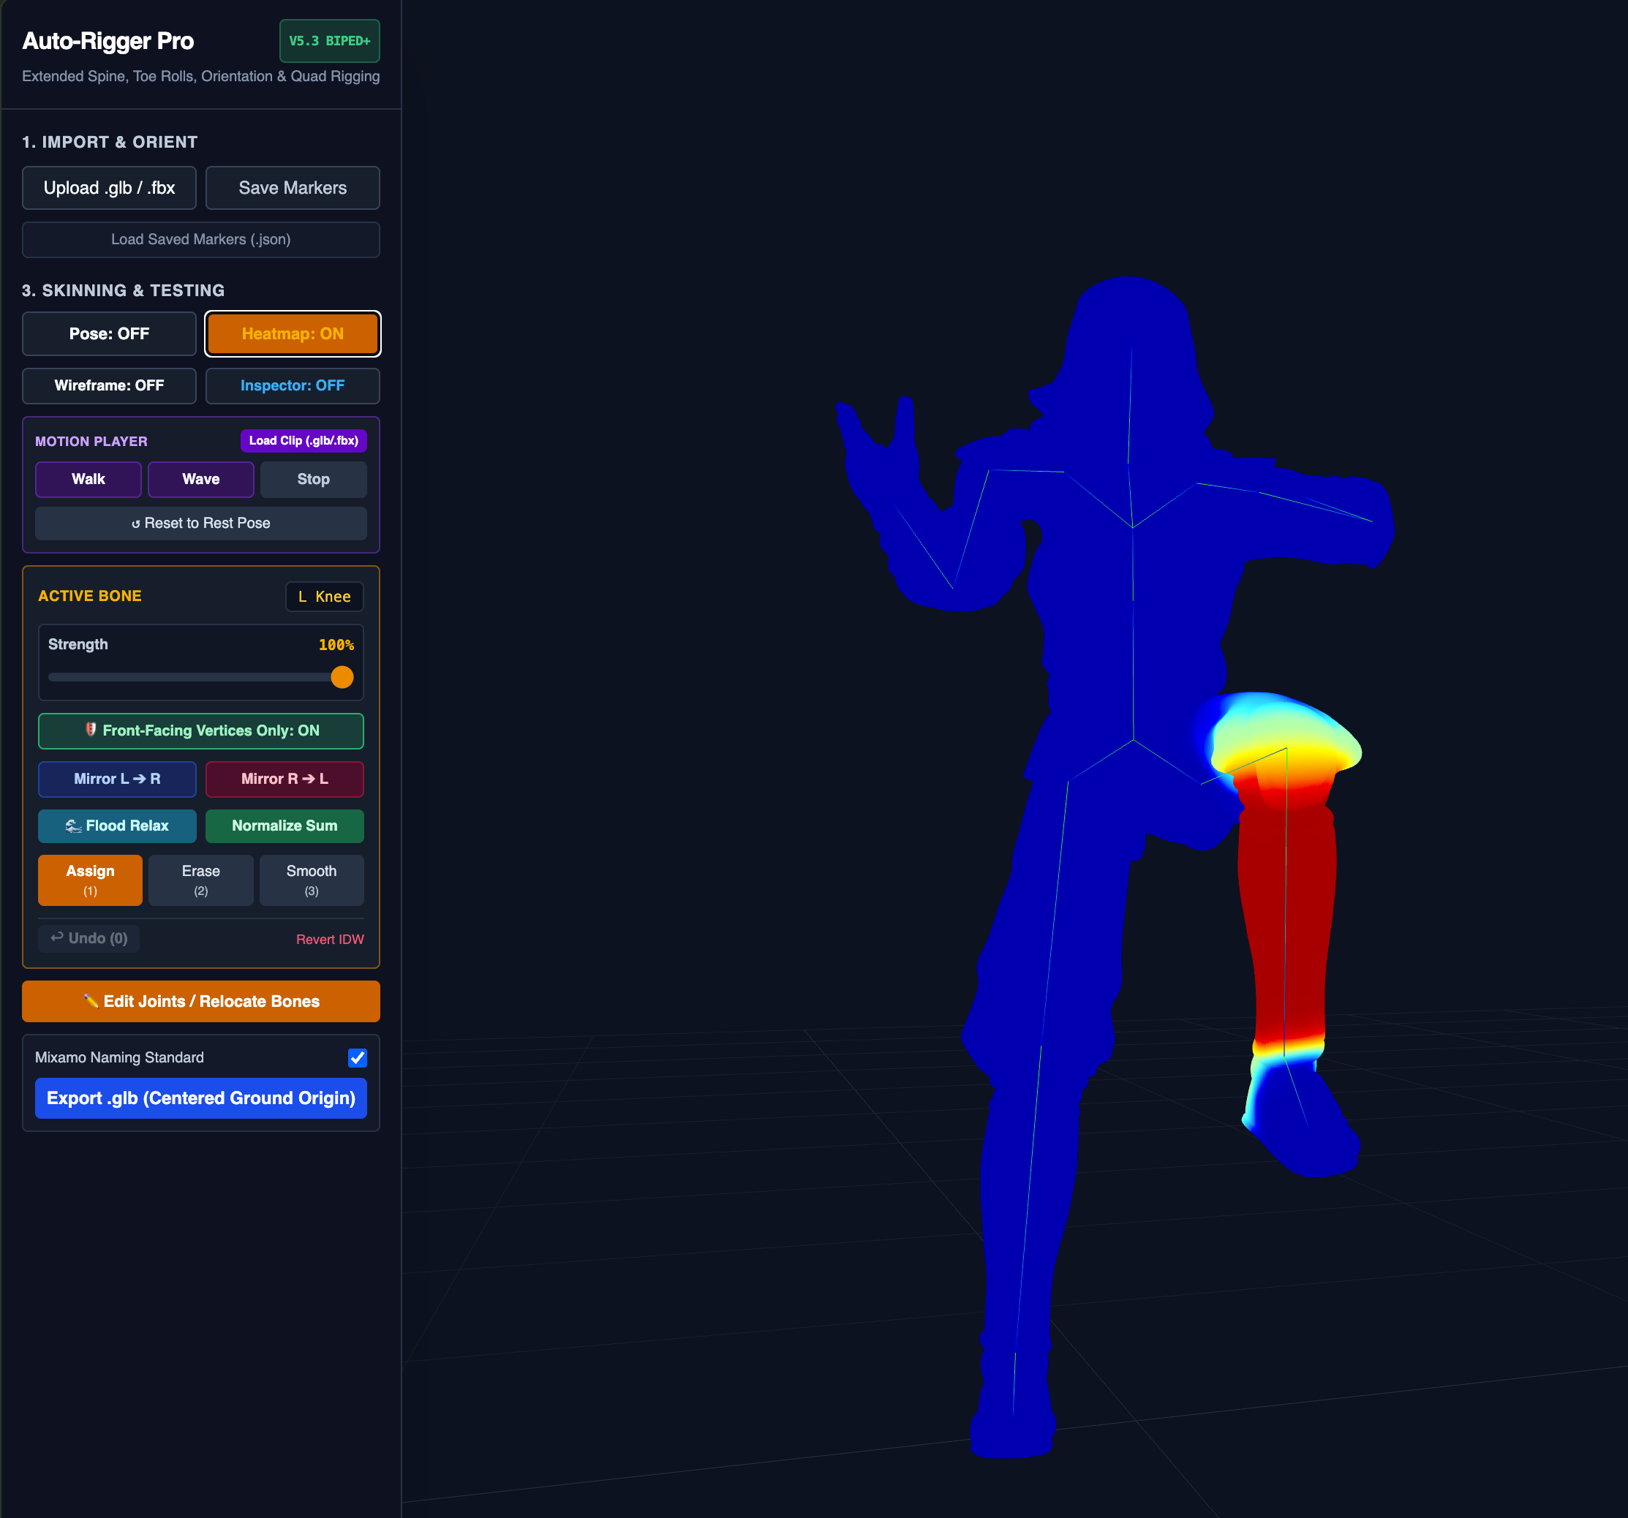This screenshot has height=1518, width=1628.
Task: Play the Walk animation
Action: pyautogui.click(x=88, y=479)
